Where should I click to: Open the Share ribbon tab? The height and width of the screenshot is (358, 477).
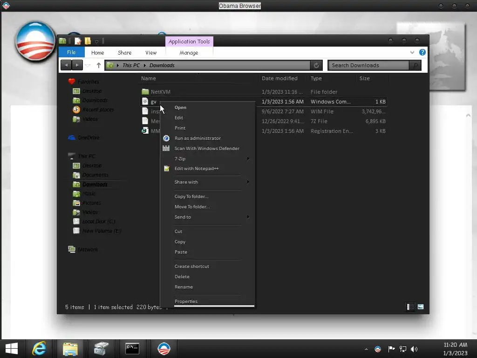click(x=124, y=53)
